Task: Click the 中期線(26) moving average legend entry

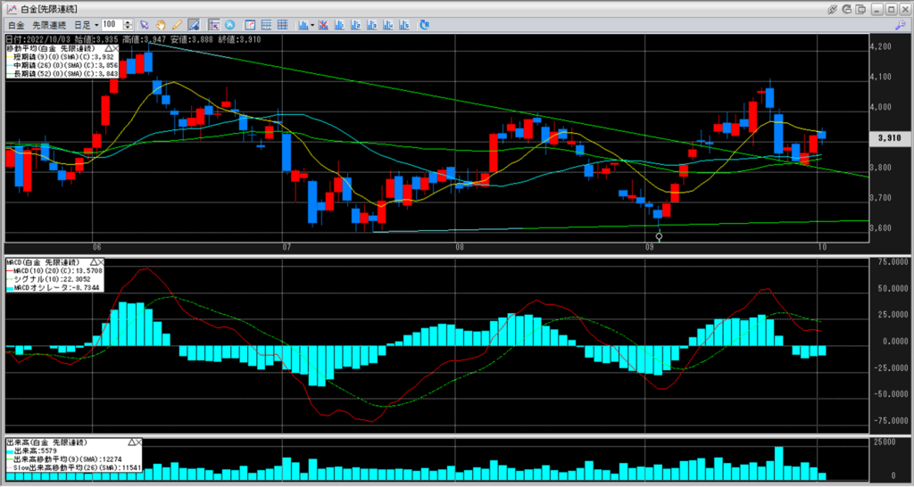Action: 62,66
